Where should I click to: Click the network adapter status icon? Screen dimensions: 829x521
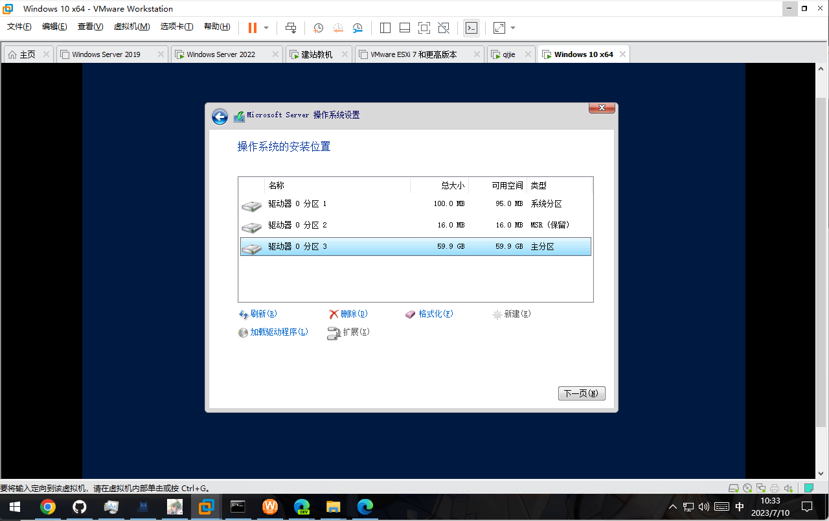761,489
